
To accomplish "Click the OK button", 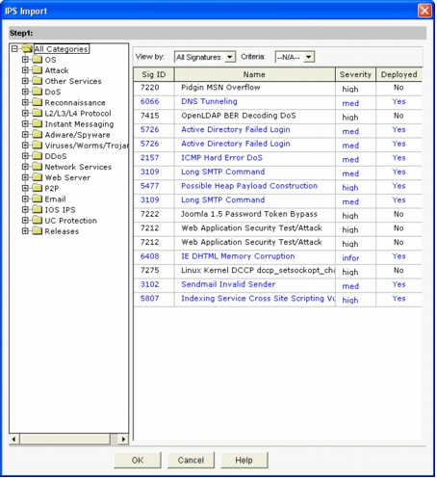I will point(138,460).
